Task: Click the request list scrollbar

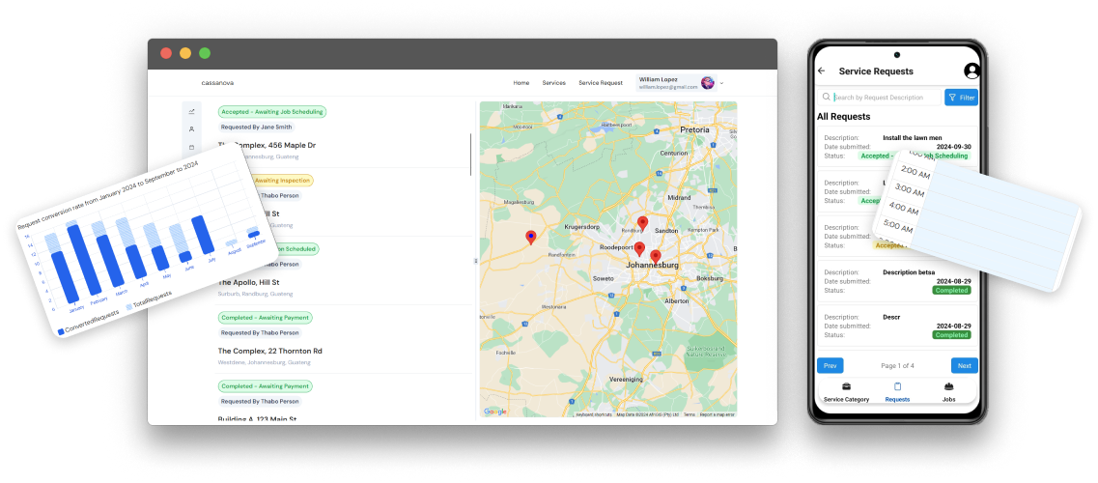Action: click(x=471, y=154)
